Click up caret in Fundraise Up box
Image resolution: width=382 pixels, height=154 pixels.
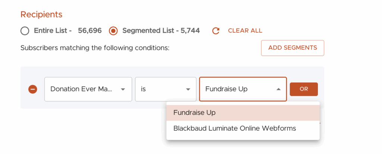(x=278, y=89)
